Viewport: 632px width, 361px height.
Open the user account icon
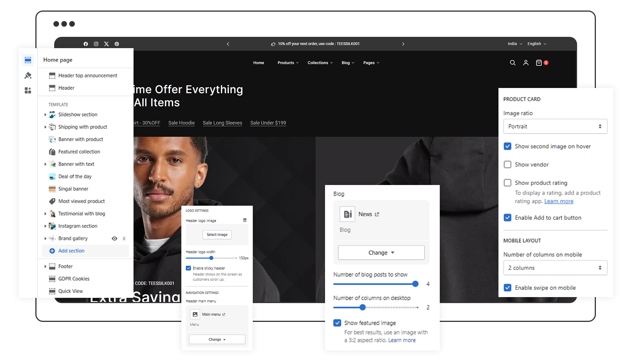point(526,63)
